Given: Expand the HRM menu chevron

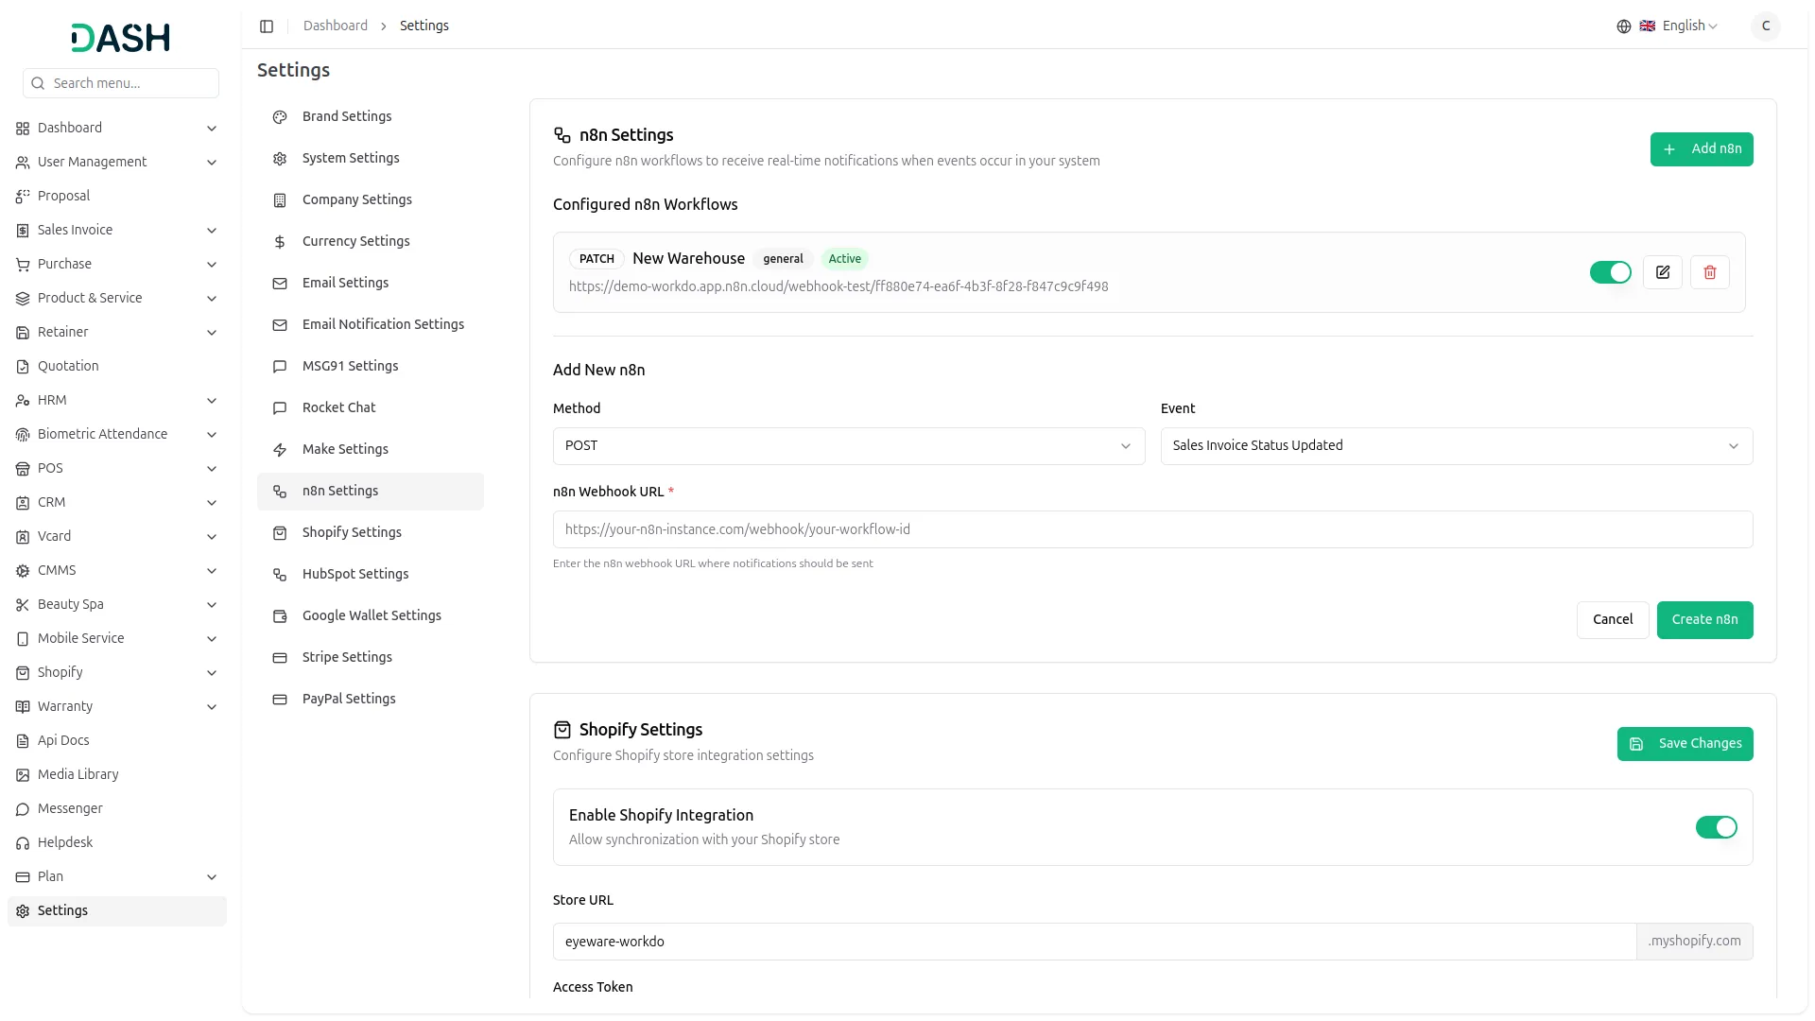Looking at the screenshot, I should tap(212, 401).
